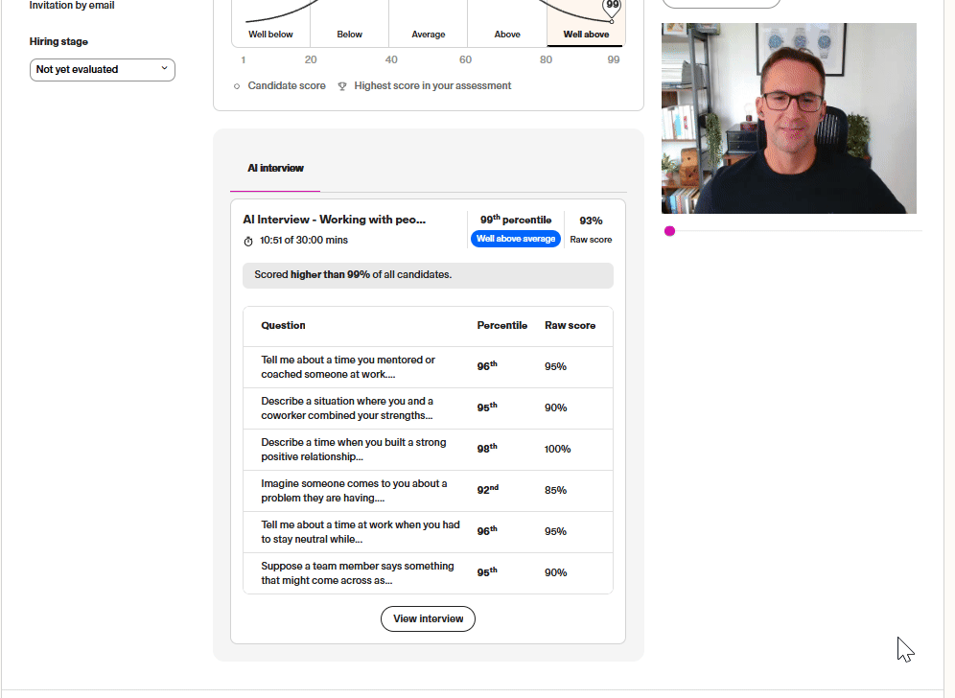Click the Scored higher than 99% banner
955x698 pixels.
coord(428,275)
